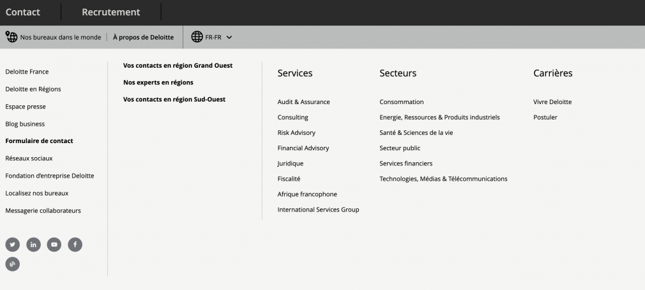Open Energie, Ressources & Produits industriels
The height and width of the screenshot is (290, 645).
(440, 118)
